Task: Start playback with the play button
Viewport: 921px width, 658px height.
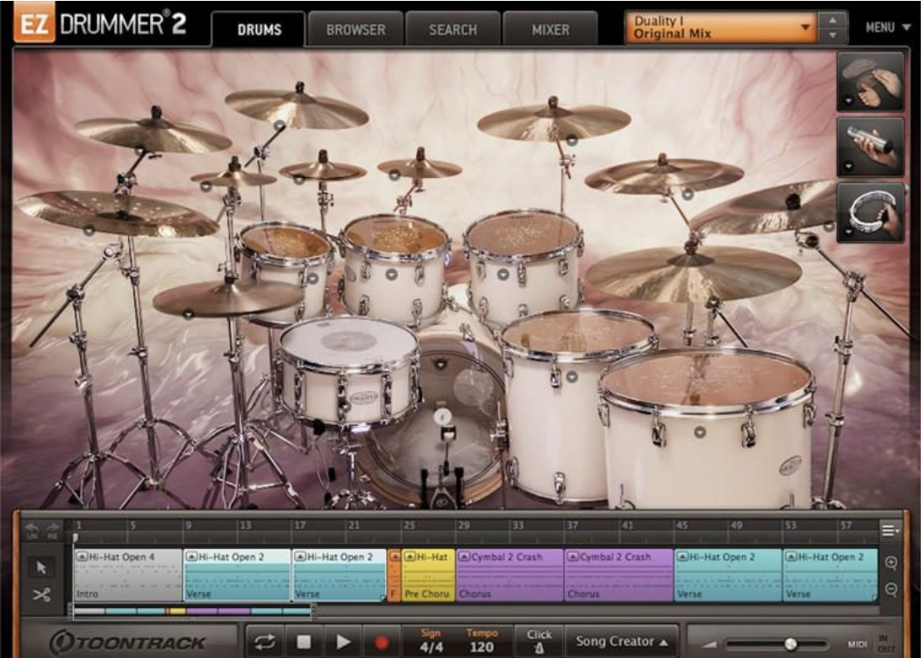Action: (343, 642)
